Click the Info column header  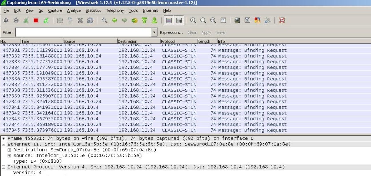pos(294,41)
